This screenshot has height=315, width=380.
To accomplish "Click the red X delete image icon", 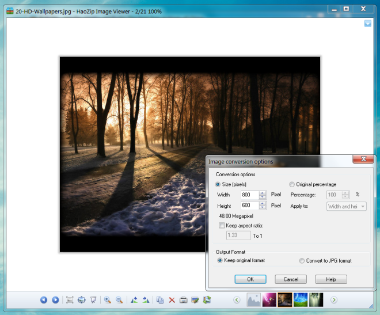I will (172, 300).
